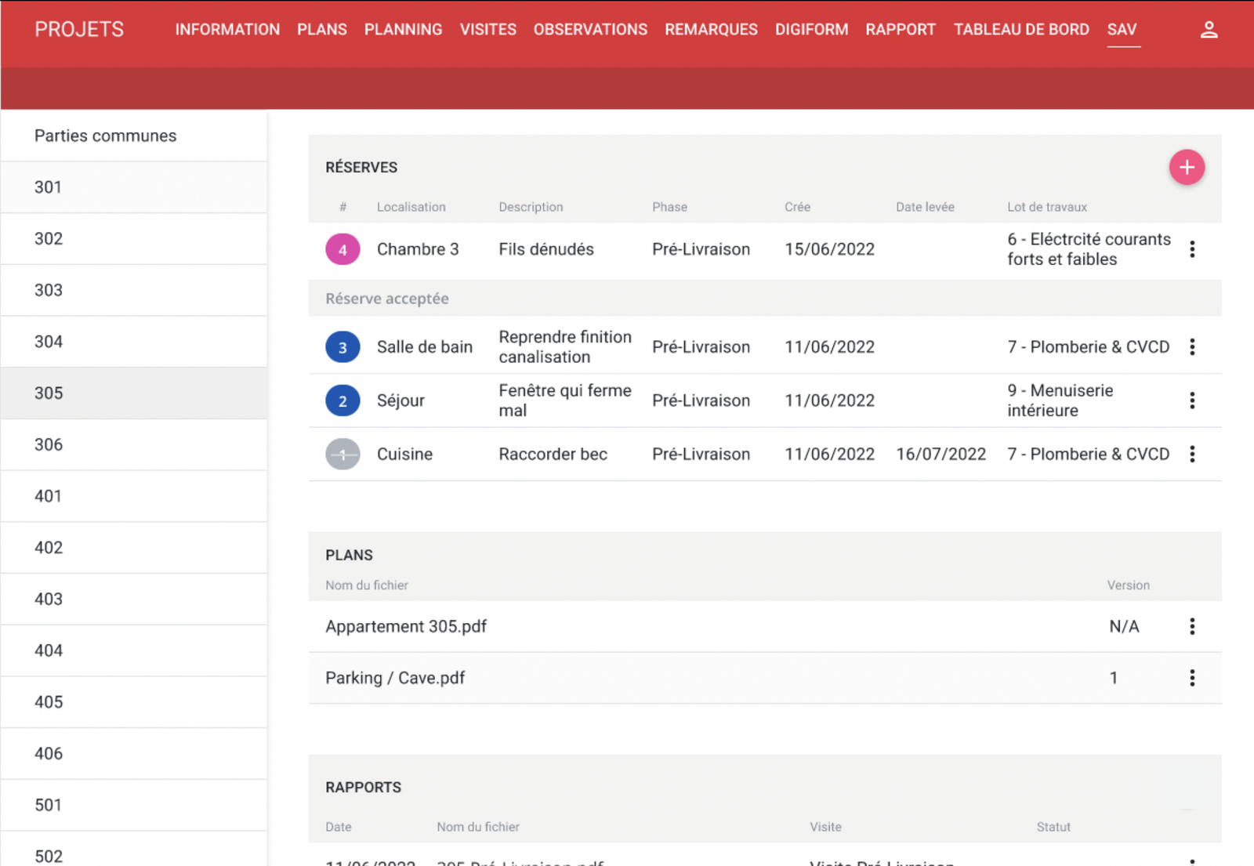This screenshot has height=866, width=1254.
Task: Select the blue badge of réserve number 2
Action: (x=342, y=400)
